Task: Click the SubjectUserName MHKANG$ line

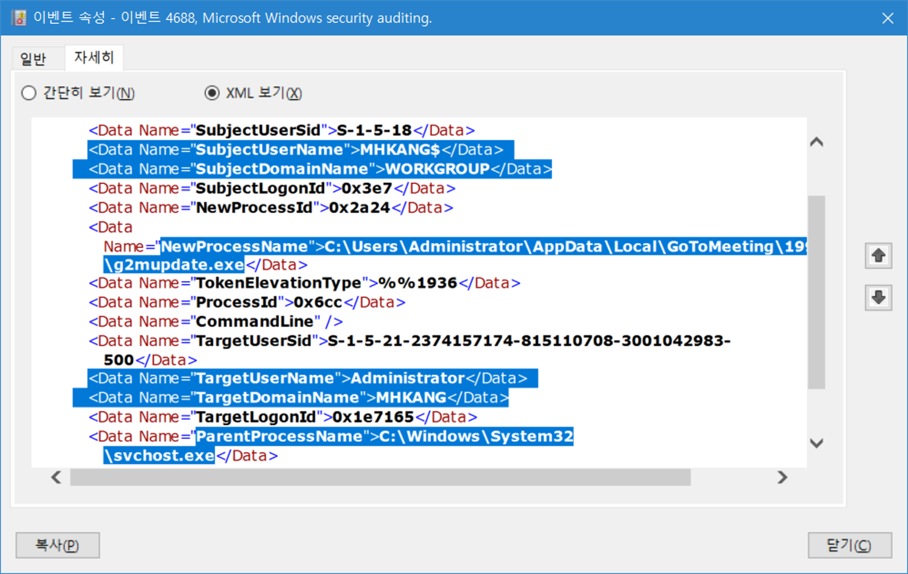Action: pyautogui.click(x=296, y=150)
